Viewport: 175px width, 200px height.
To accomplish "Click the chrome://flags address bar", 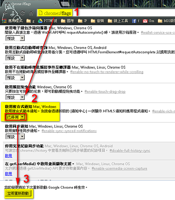I will click(x=106, y=13).
